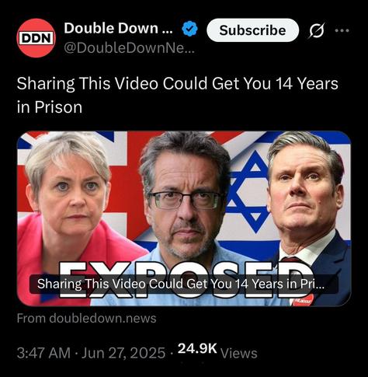Open the three-dot more options menu
The width and height of the screenshot is (368, 377).
[x=342, y=30]
